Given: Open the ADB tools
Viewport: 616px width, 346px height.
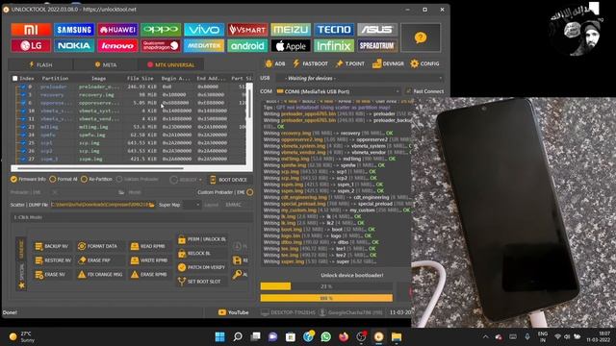Looking at the screenshot, I should [275, 63].
